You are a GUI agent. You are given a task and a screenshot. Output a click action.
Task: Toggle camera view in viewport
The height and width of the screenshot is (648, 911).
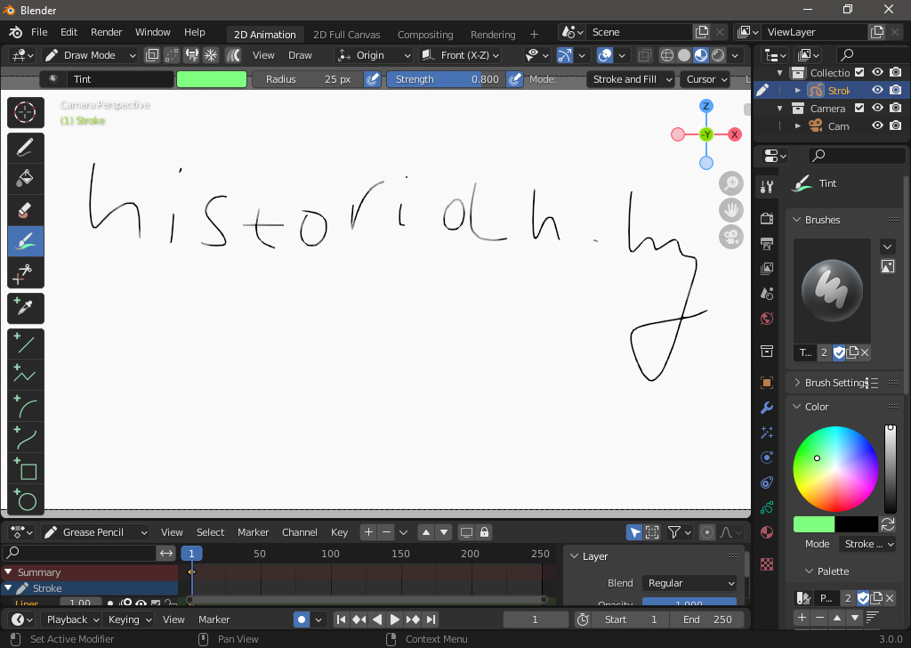coord(731,238)
